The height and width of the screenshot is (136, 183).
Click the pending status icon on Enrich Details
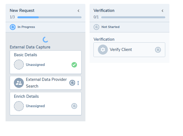pos(74,106)
